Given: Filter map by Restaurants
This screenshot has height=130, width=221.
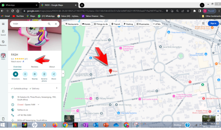Looking at the screenshot, I should (72, 24).
